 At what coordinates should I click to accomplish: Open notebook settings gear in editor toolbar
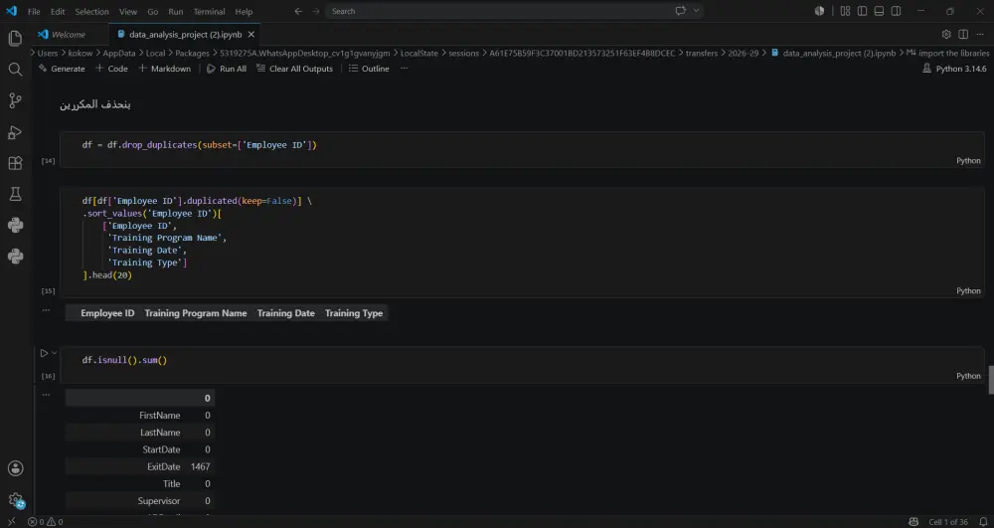point(946,34)
